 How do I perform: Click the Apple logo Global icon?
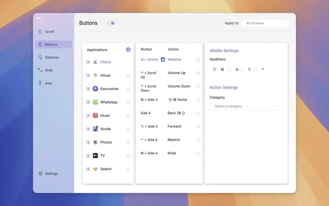pos(95,62)
